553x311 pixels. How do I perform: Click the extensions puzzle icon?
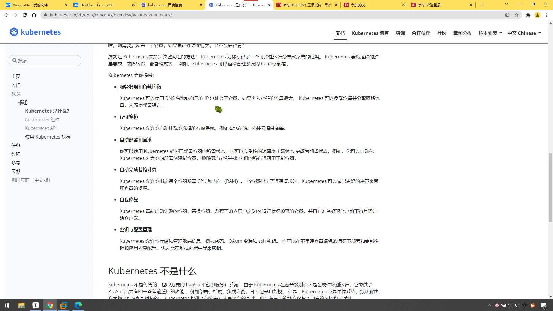coord(529,15)
